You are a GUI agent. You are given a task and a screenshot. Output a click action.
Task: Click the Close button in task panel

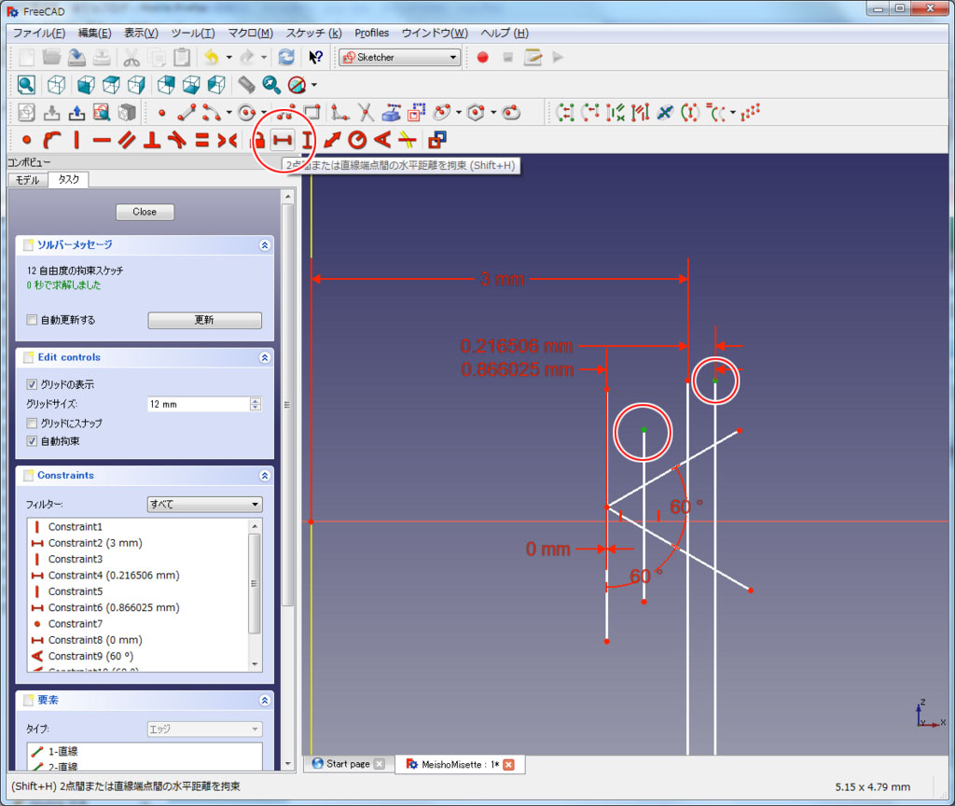145,212
